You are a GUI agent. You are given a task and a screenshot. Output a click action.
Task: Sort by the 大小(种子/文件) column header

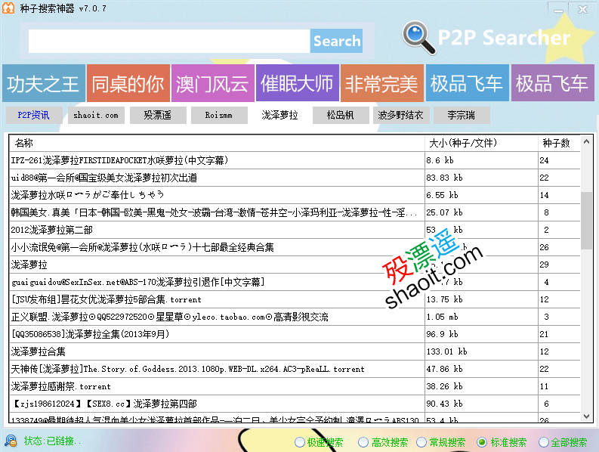[481, 143]
